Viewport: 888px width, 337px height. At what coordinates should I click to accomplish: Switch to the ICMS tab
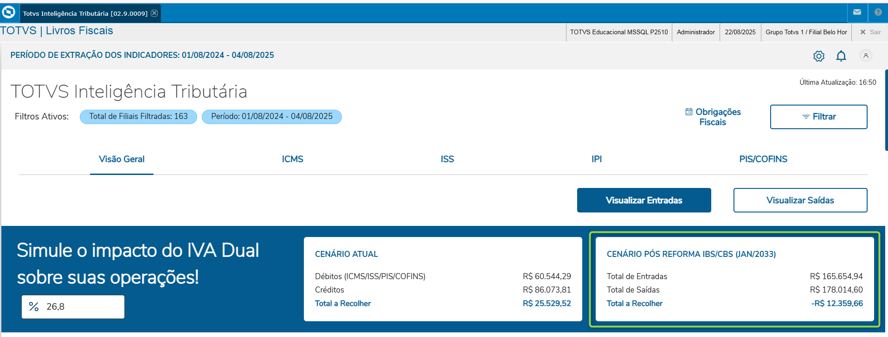[x=293, y=159]
